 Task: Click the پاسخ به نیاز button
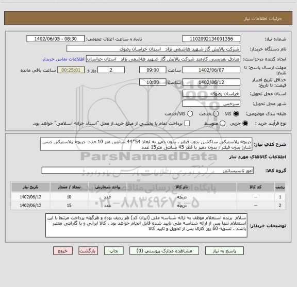click(224, 250)
